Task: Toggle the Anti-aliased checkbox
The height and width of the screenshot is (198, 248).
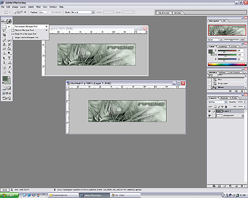Action: [x=50, y=12]
